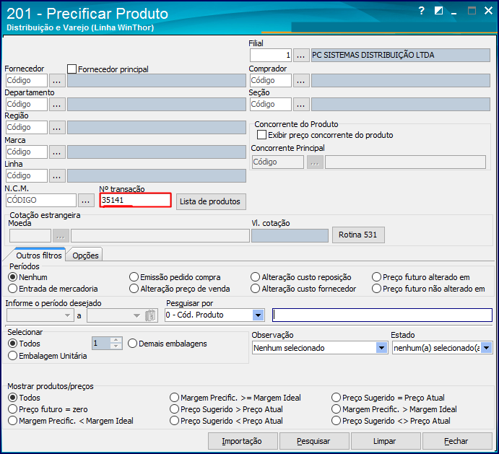Viewport: 499px width, 454px height.
Task: Select Preço futuro não alterado em
Action: pos(376,289)
